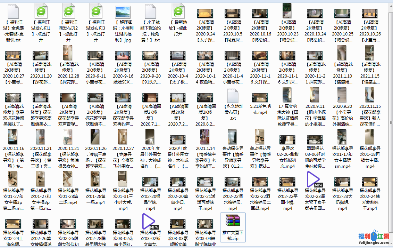The height and width of the screenshot is (248, 393).
Task: Click the 03-02 file with purple MP4 icon
Action: 150,222
